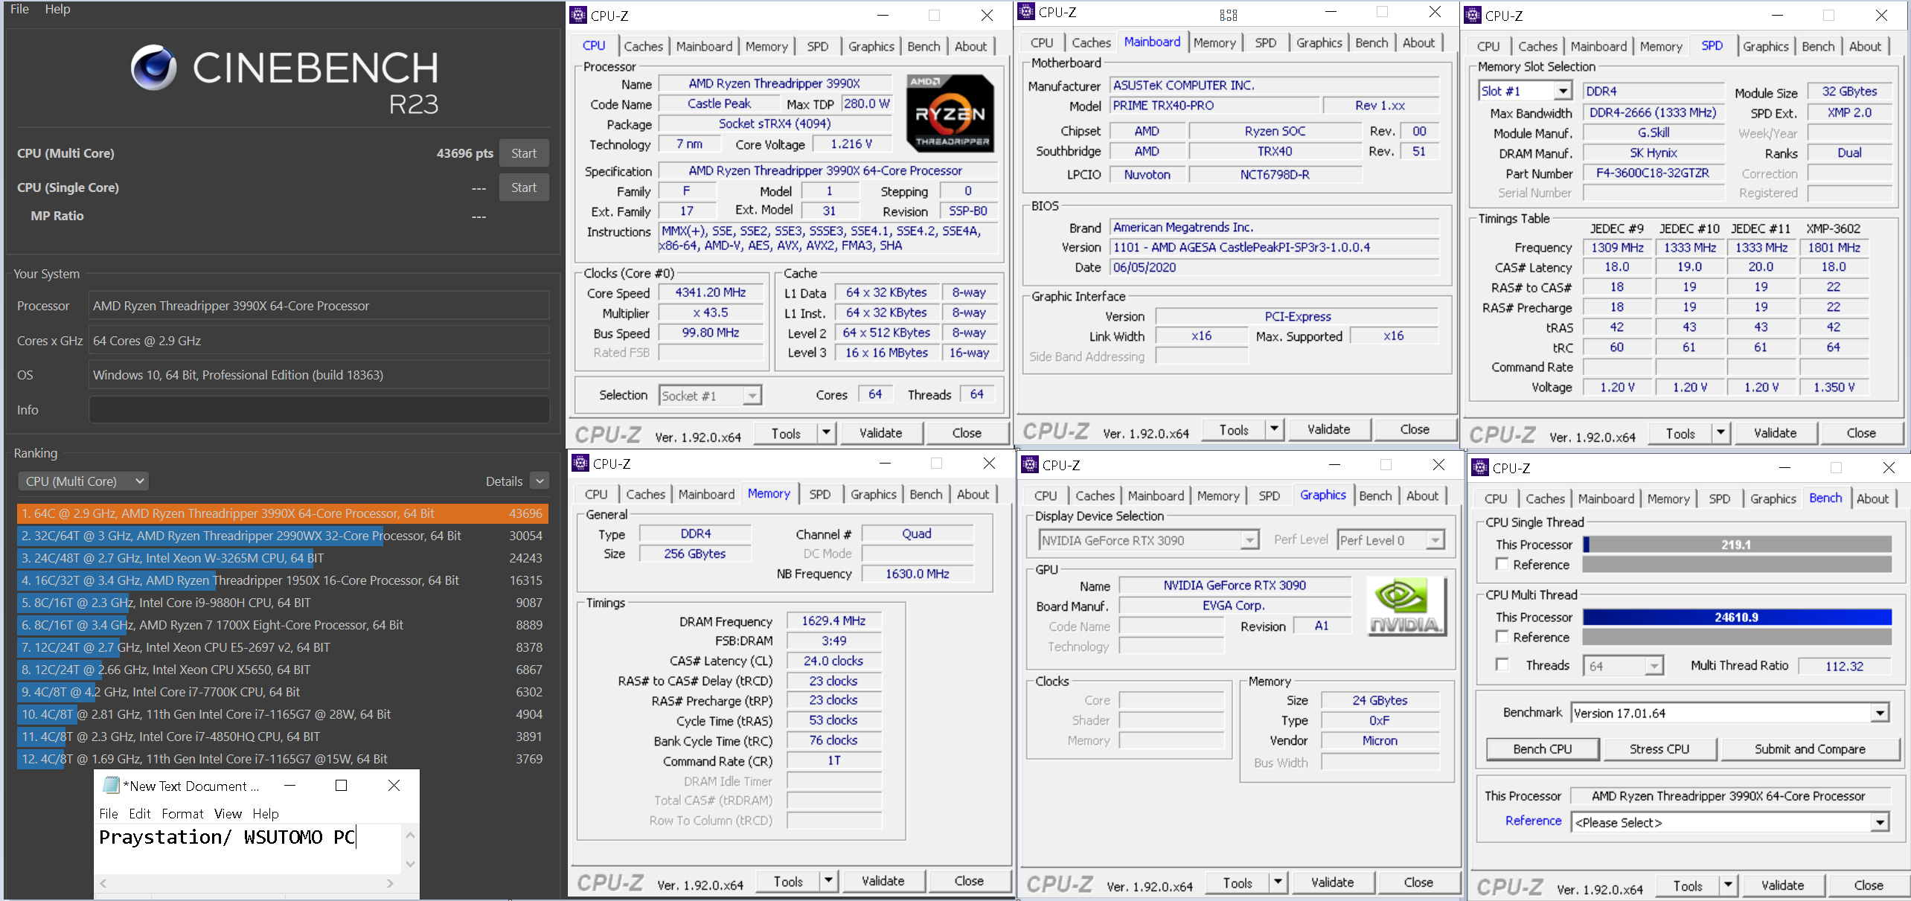
Task: Click CPU-Z app icon in Memory window
Action: (x=581, y=463)
